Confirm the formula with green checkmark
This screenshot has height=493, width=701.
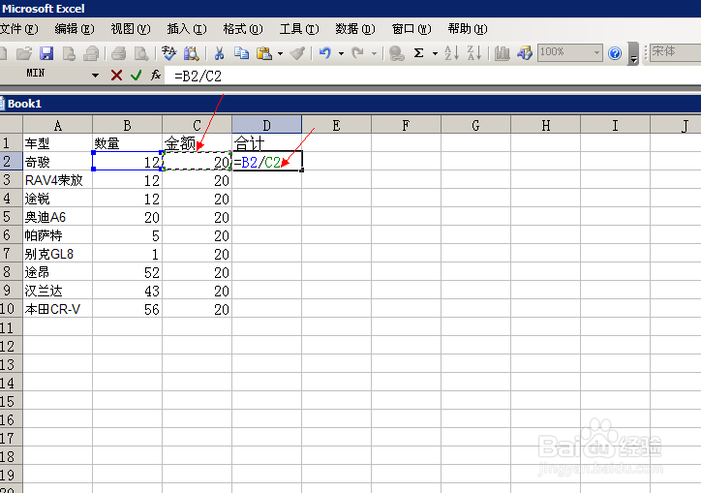[136, 76]
